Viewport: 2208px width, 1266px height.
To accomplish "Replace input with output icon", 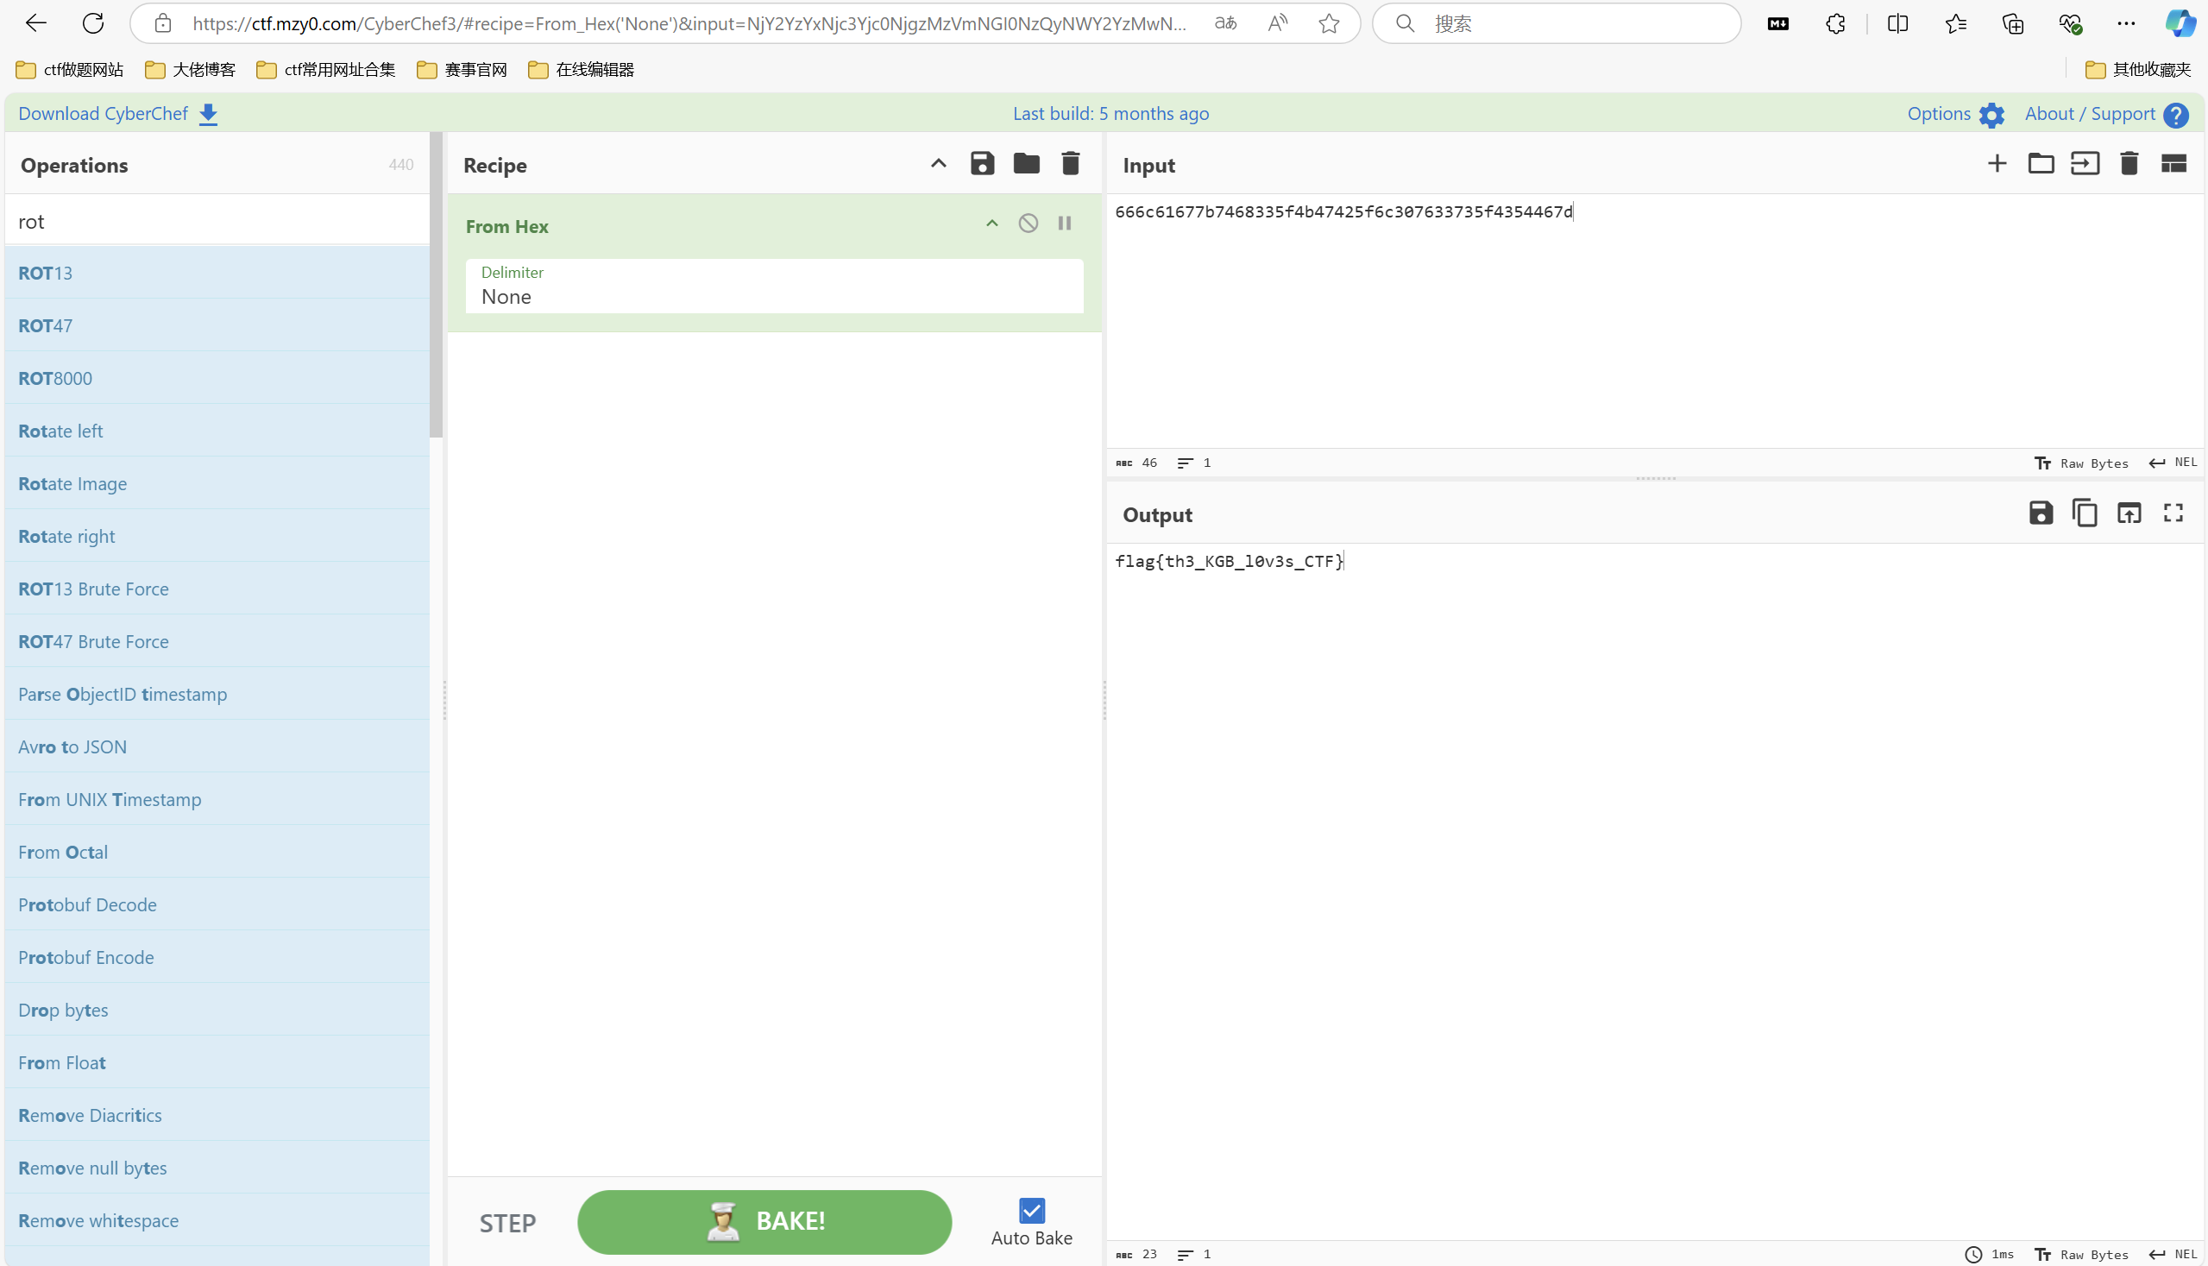I will pos(2129,513).
